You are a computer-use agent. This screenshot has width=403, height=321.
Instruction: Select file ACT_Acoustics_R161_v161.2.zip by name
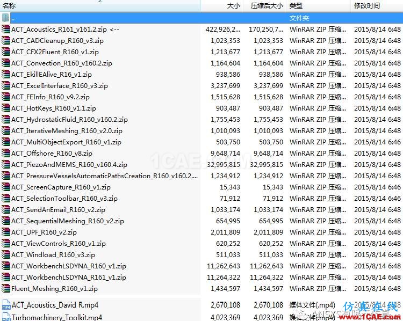click(59, 30)
